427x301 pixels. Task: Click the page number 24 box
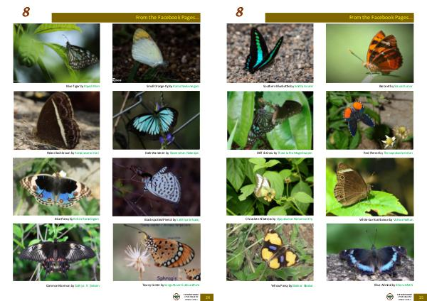tap(207, 297)
